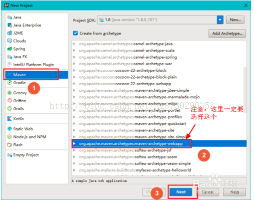Click the archetype list vertical scrollbar
Viewport: 254px width, 201px height.
(245, 90)
